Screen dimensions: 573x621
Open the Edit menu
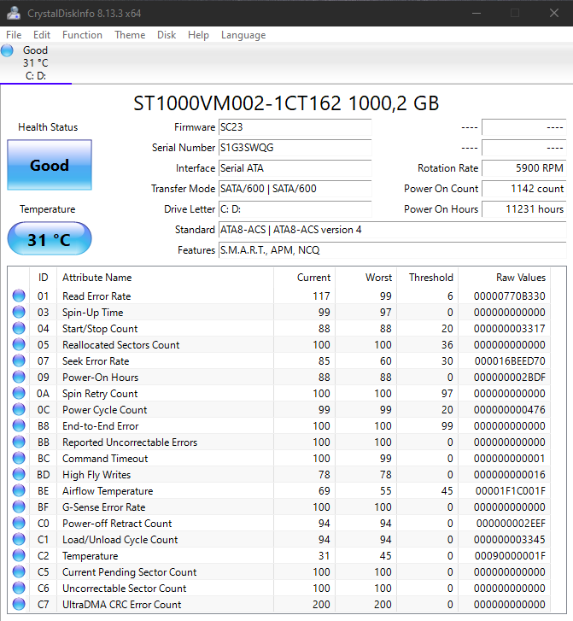[x=42, y=35]
